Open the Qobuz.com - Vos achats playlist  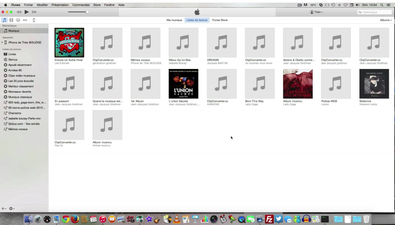(x=24, y=124)
